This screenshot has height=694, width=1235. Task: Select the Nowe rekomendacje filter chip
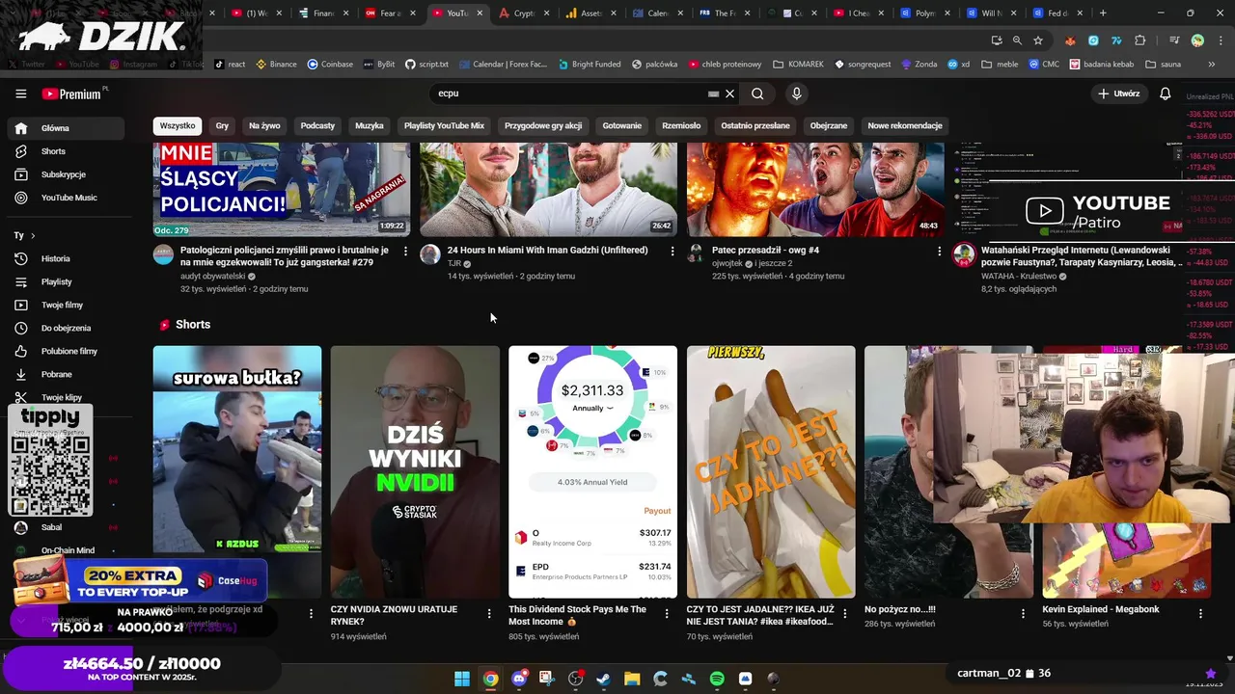pyautogui.click(x=905, y=125)
